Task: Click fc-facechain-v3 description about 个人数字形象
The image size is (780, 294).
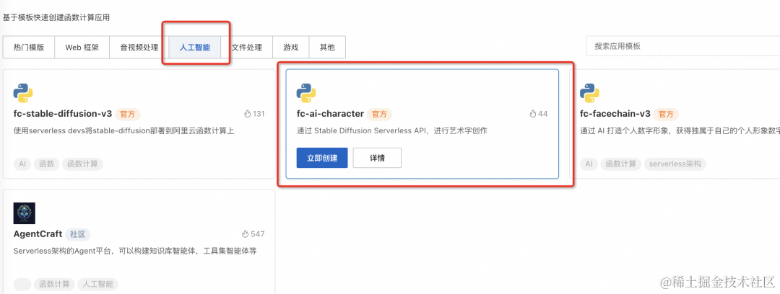Action: [x=680, y=131]
